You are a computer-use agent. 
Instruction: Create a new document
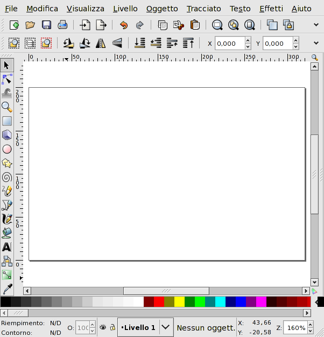[x=14, y=25]
